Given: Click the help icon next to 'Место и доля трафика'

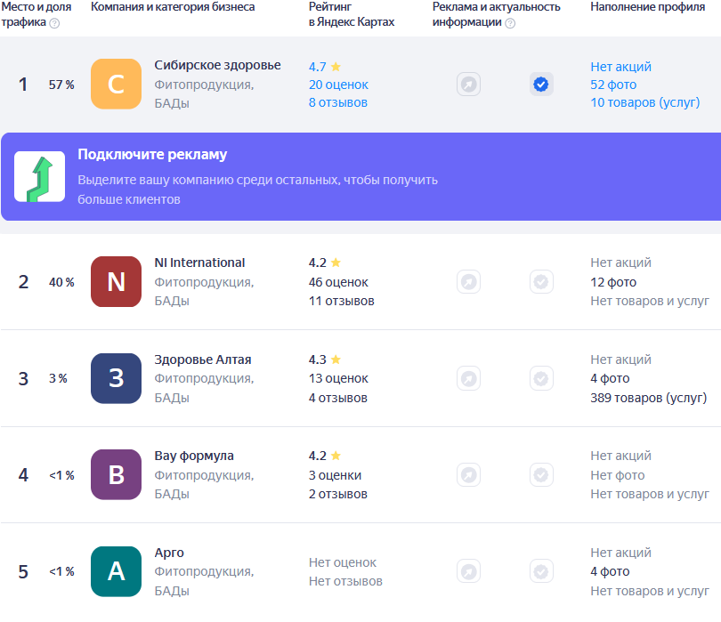Looking at the screenshot, I should (54, 23).
